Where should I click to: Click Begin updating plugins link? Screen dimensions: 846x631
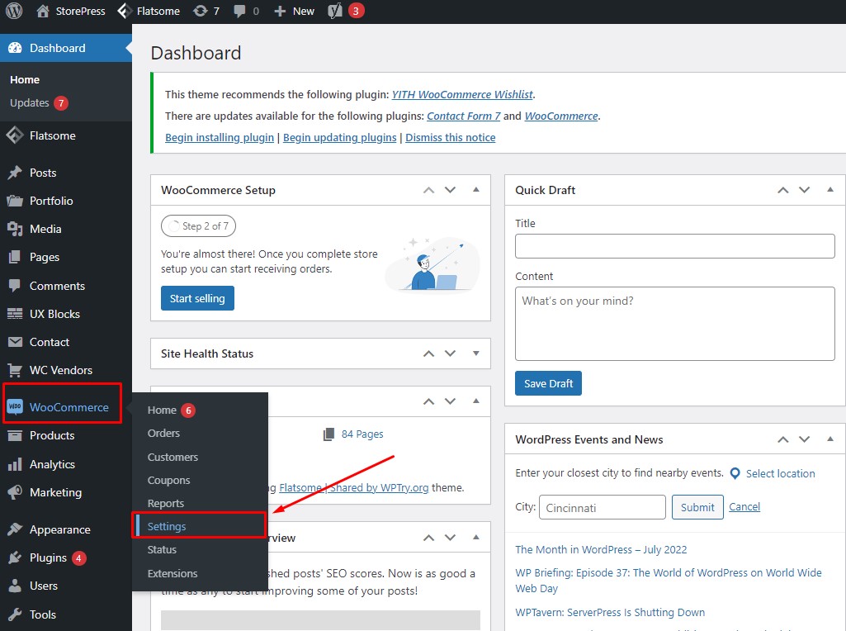point(340,138)
